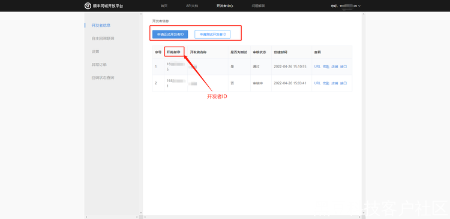Image resolution: width=450 pixels, height=219 pixels.
Task: Open 接口 link in row 2
Action: [344, 83]
